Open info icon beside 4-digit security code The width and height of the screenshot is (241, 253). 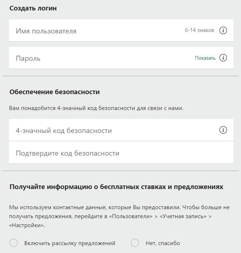(x=223, y=130)
